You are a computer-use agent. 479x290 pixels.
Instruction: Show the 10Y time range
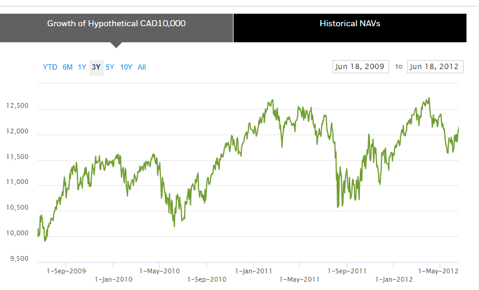pos(126,67)
